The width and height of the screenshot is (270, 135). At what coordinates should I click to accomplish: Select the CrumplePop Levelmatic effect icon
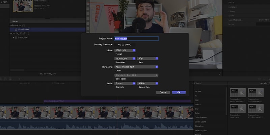[x=238, y=108]
